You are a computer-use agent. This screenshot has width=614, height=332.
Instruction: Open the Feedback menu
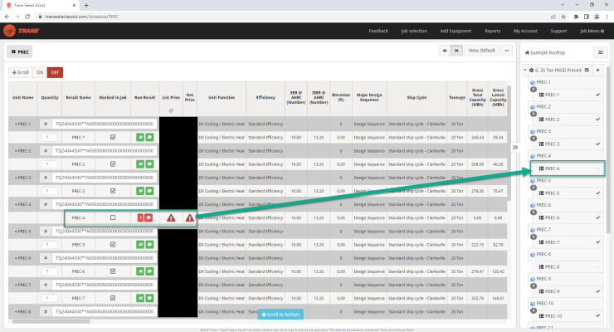pyautogui.click(x=378, y=31)
